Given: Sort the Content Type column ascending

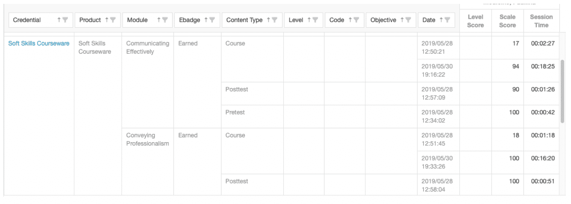Looking at the screenshot, I should [268, 20].
